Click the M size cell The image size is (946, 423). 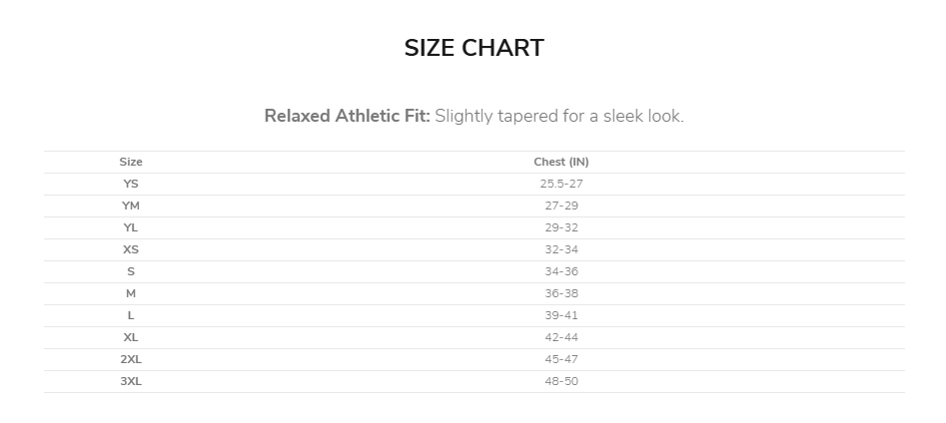(x=131, y=293)
